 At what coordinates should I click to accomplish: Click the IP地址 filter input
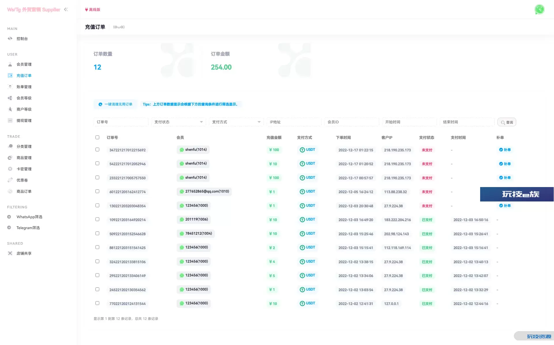click(294, 122)
